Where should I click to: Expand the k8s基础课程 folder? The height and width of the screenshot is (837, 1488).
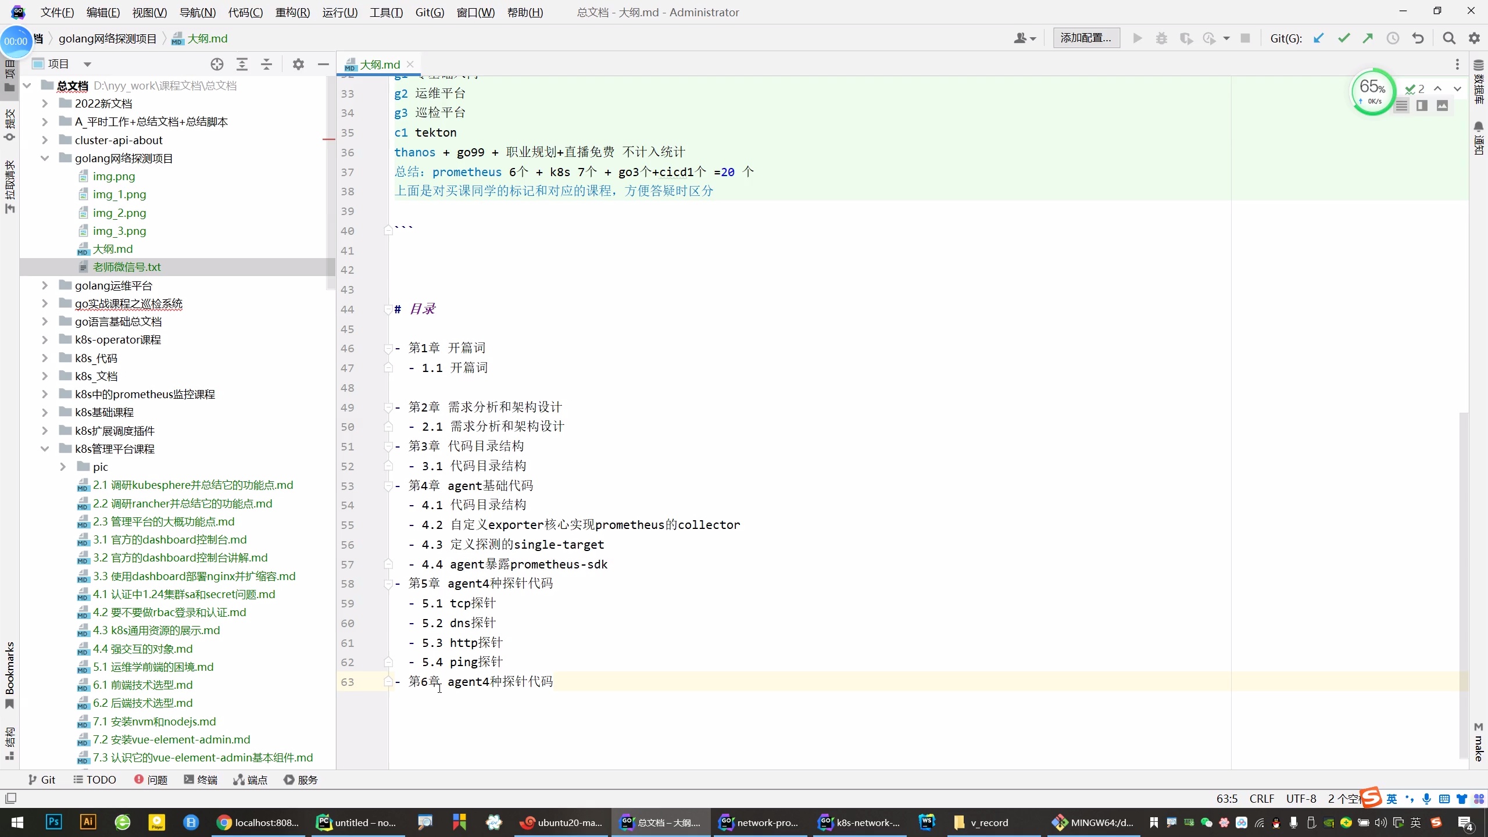click(45, 412)
